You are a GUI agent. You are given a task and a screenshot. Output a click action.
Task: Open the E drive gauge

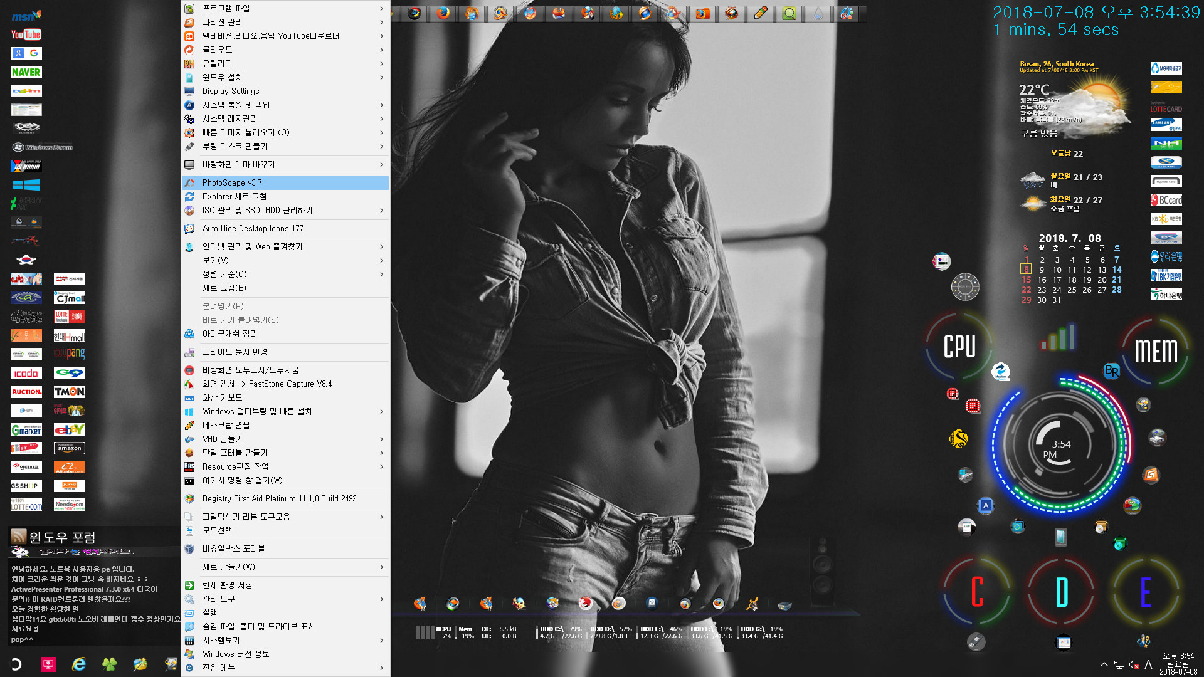[1145, 591]
